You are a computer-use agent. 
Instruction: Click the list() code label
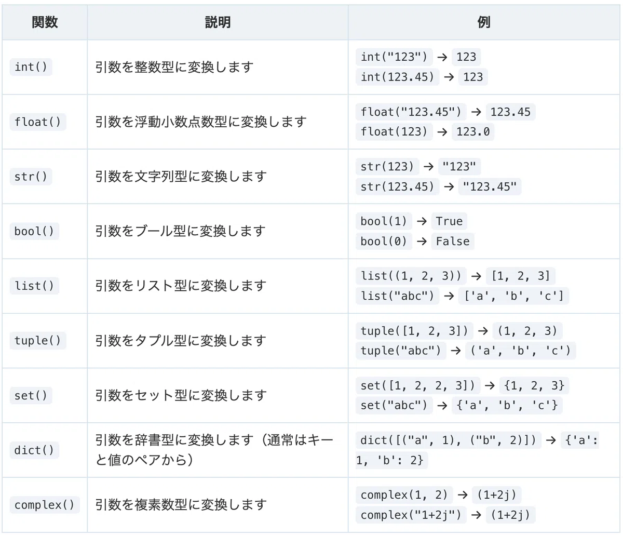[x=34, y=286]
